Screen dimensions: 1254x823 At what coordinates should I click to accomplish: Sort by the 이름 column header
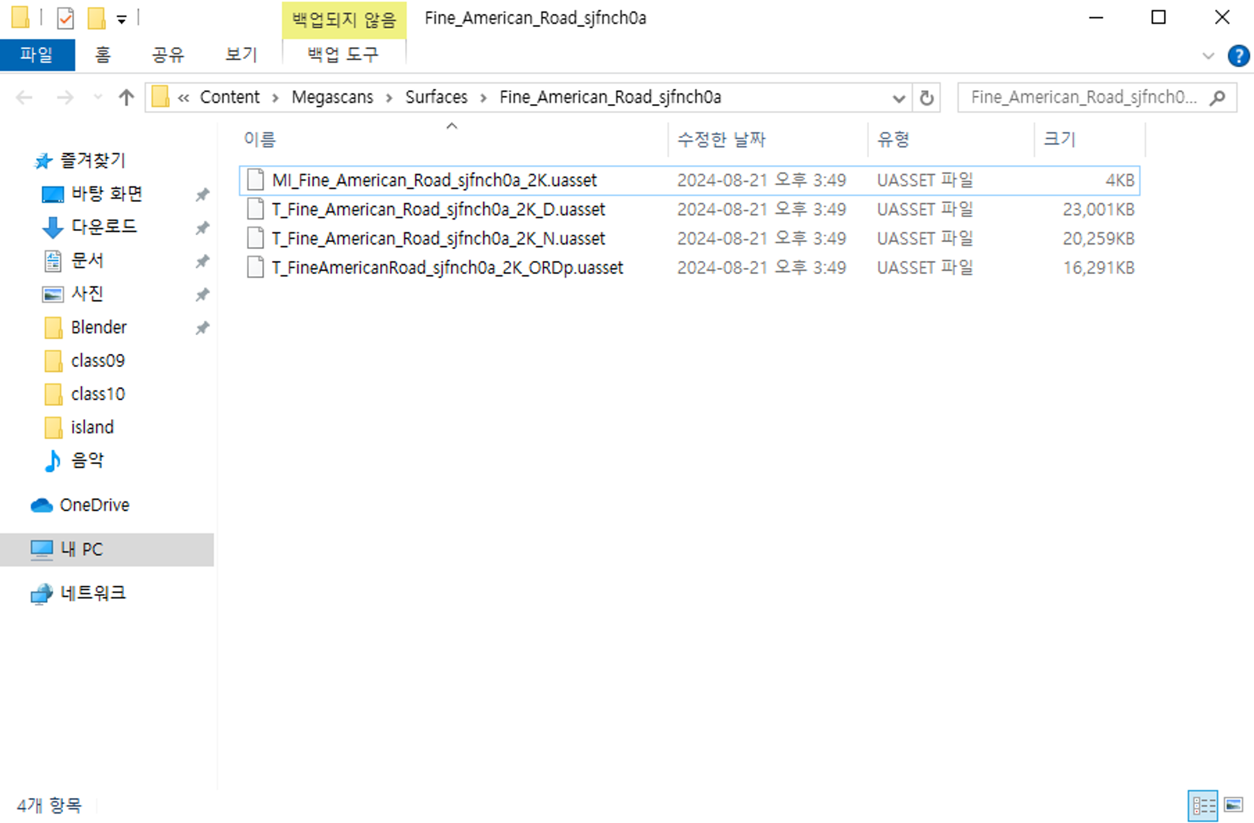pyautogui.click(x=454, y=139)
